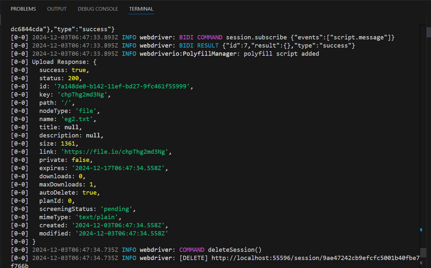This screenshot has height=268, width=431.
Task: Click the top line 'dc6844cda' text
Action: pyautogui.click(x=27, y=29)
